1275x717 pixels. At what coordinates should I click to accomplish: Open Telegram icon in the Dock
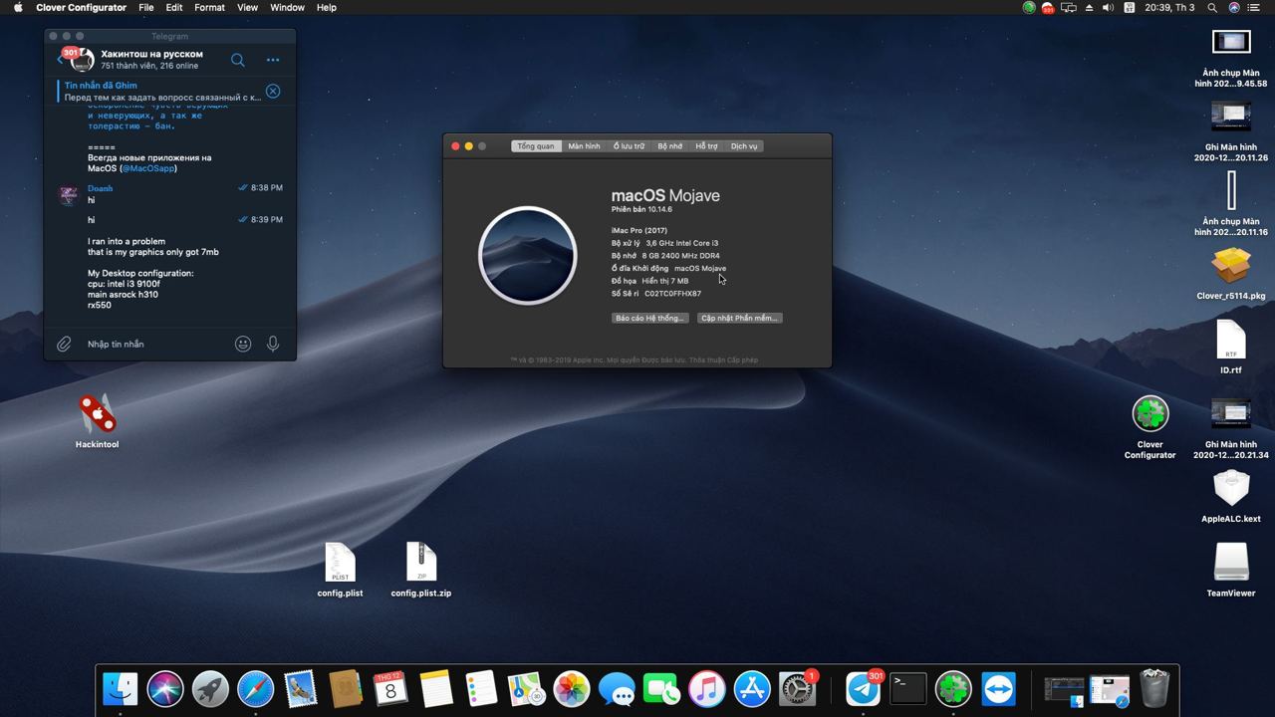(x=864, y=689)
